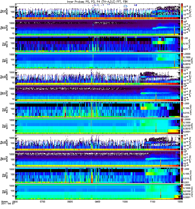The width and height of the screenshot is (195, 209).
Task: Click the 1000 time axis label
Action: (x=125, y=201)
